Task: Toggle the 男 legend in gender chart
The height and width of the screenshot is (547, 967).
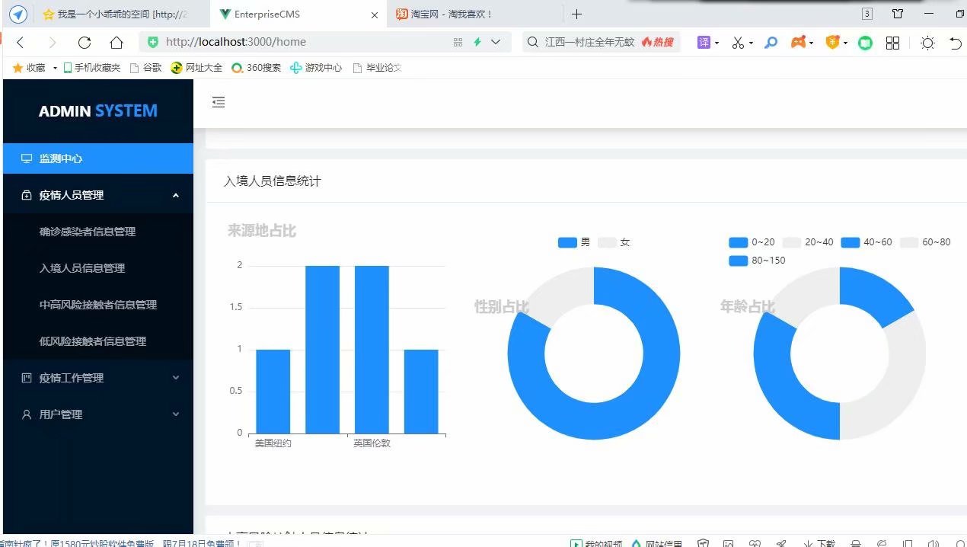Action: (x=574, y=242)
